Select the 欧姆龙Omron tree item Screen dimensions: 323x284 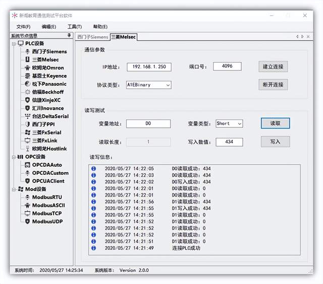pyautogui.click(x=48, y=68)
